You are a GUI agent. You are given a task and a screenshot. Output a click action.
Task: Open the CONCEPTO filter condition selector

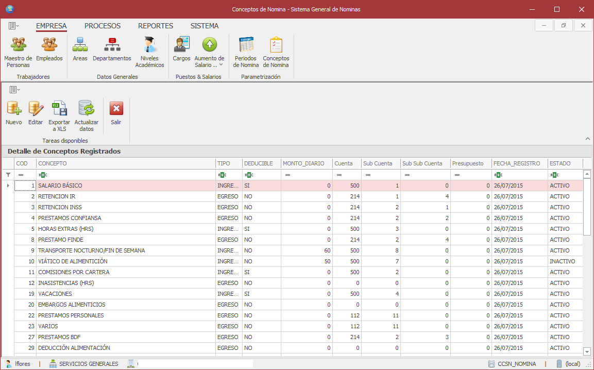coord(43,175)
